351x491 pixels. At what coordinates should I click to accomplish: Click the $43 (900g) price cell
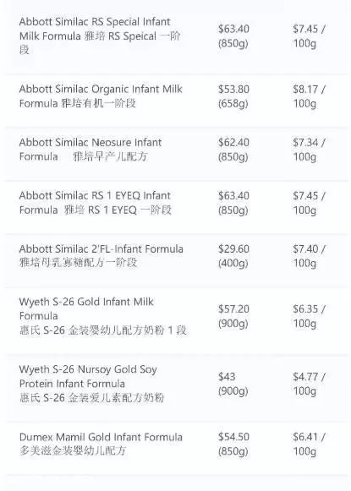coord(233,384)
